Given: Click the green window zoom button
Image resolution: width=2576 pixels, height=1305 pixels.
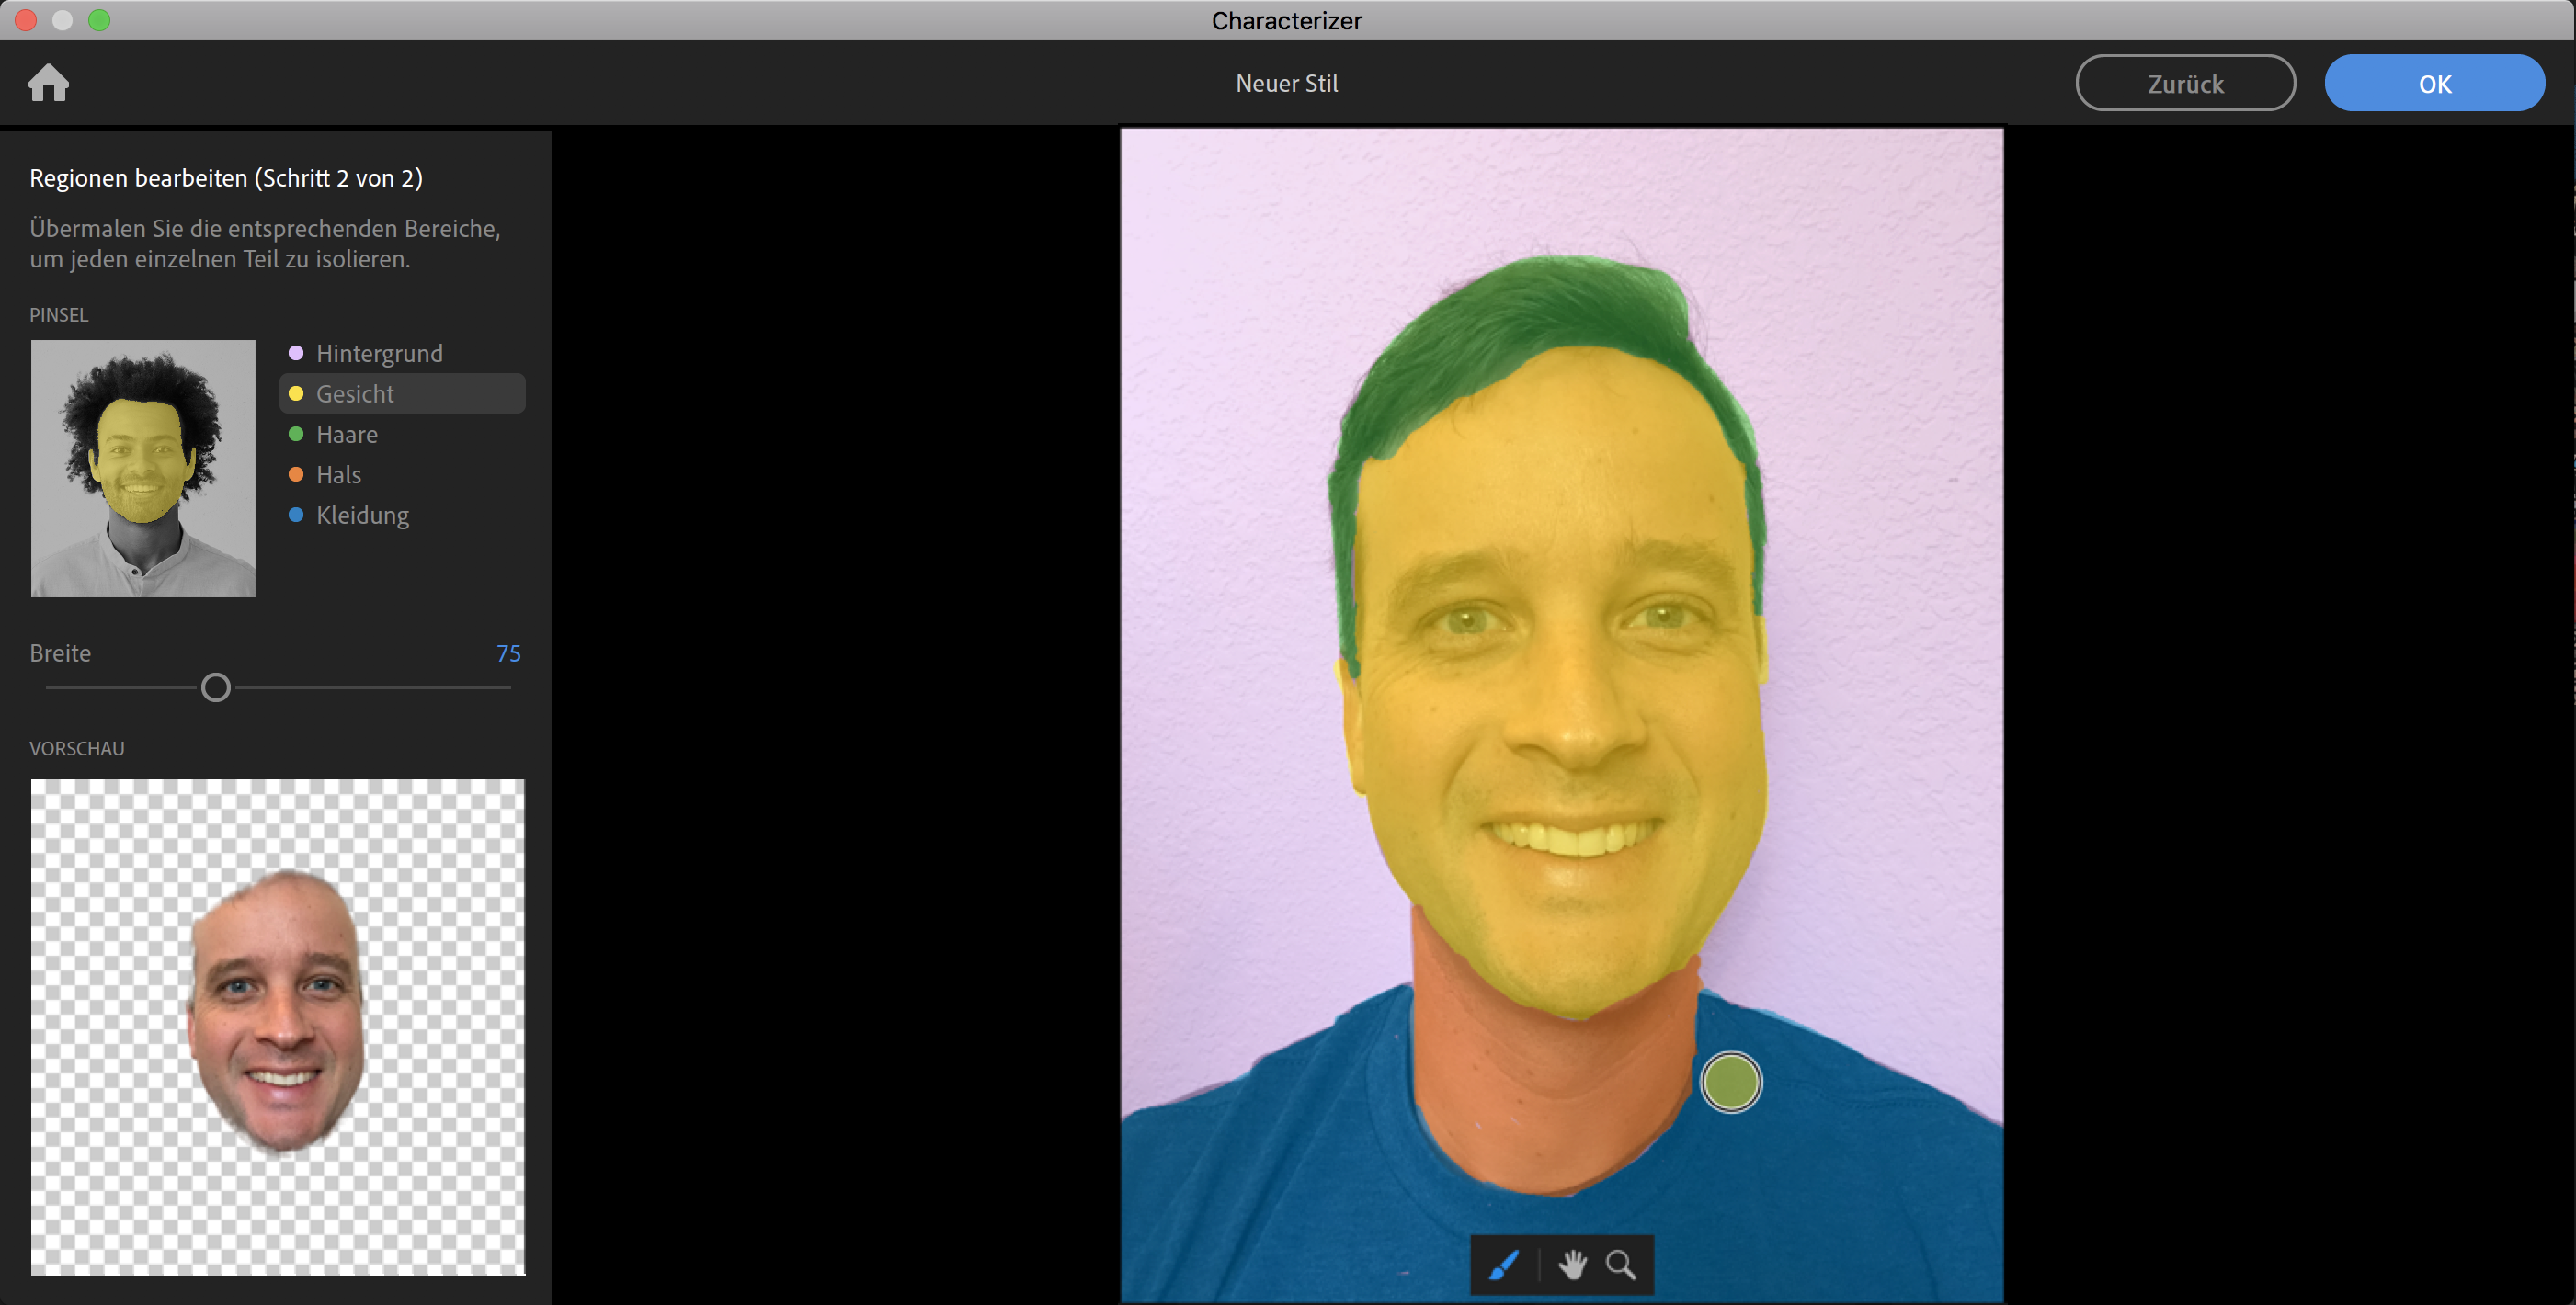Looking at the screenshot, I should [x=99, y=20].
